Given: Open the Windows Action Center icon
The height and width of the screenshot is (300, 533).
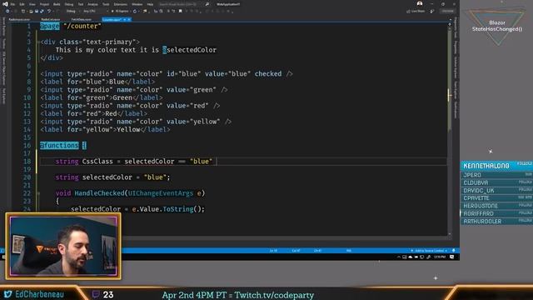Looking at the screenshot, I should point(451,257).
